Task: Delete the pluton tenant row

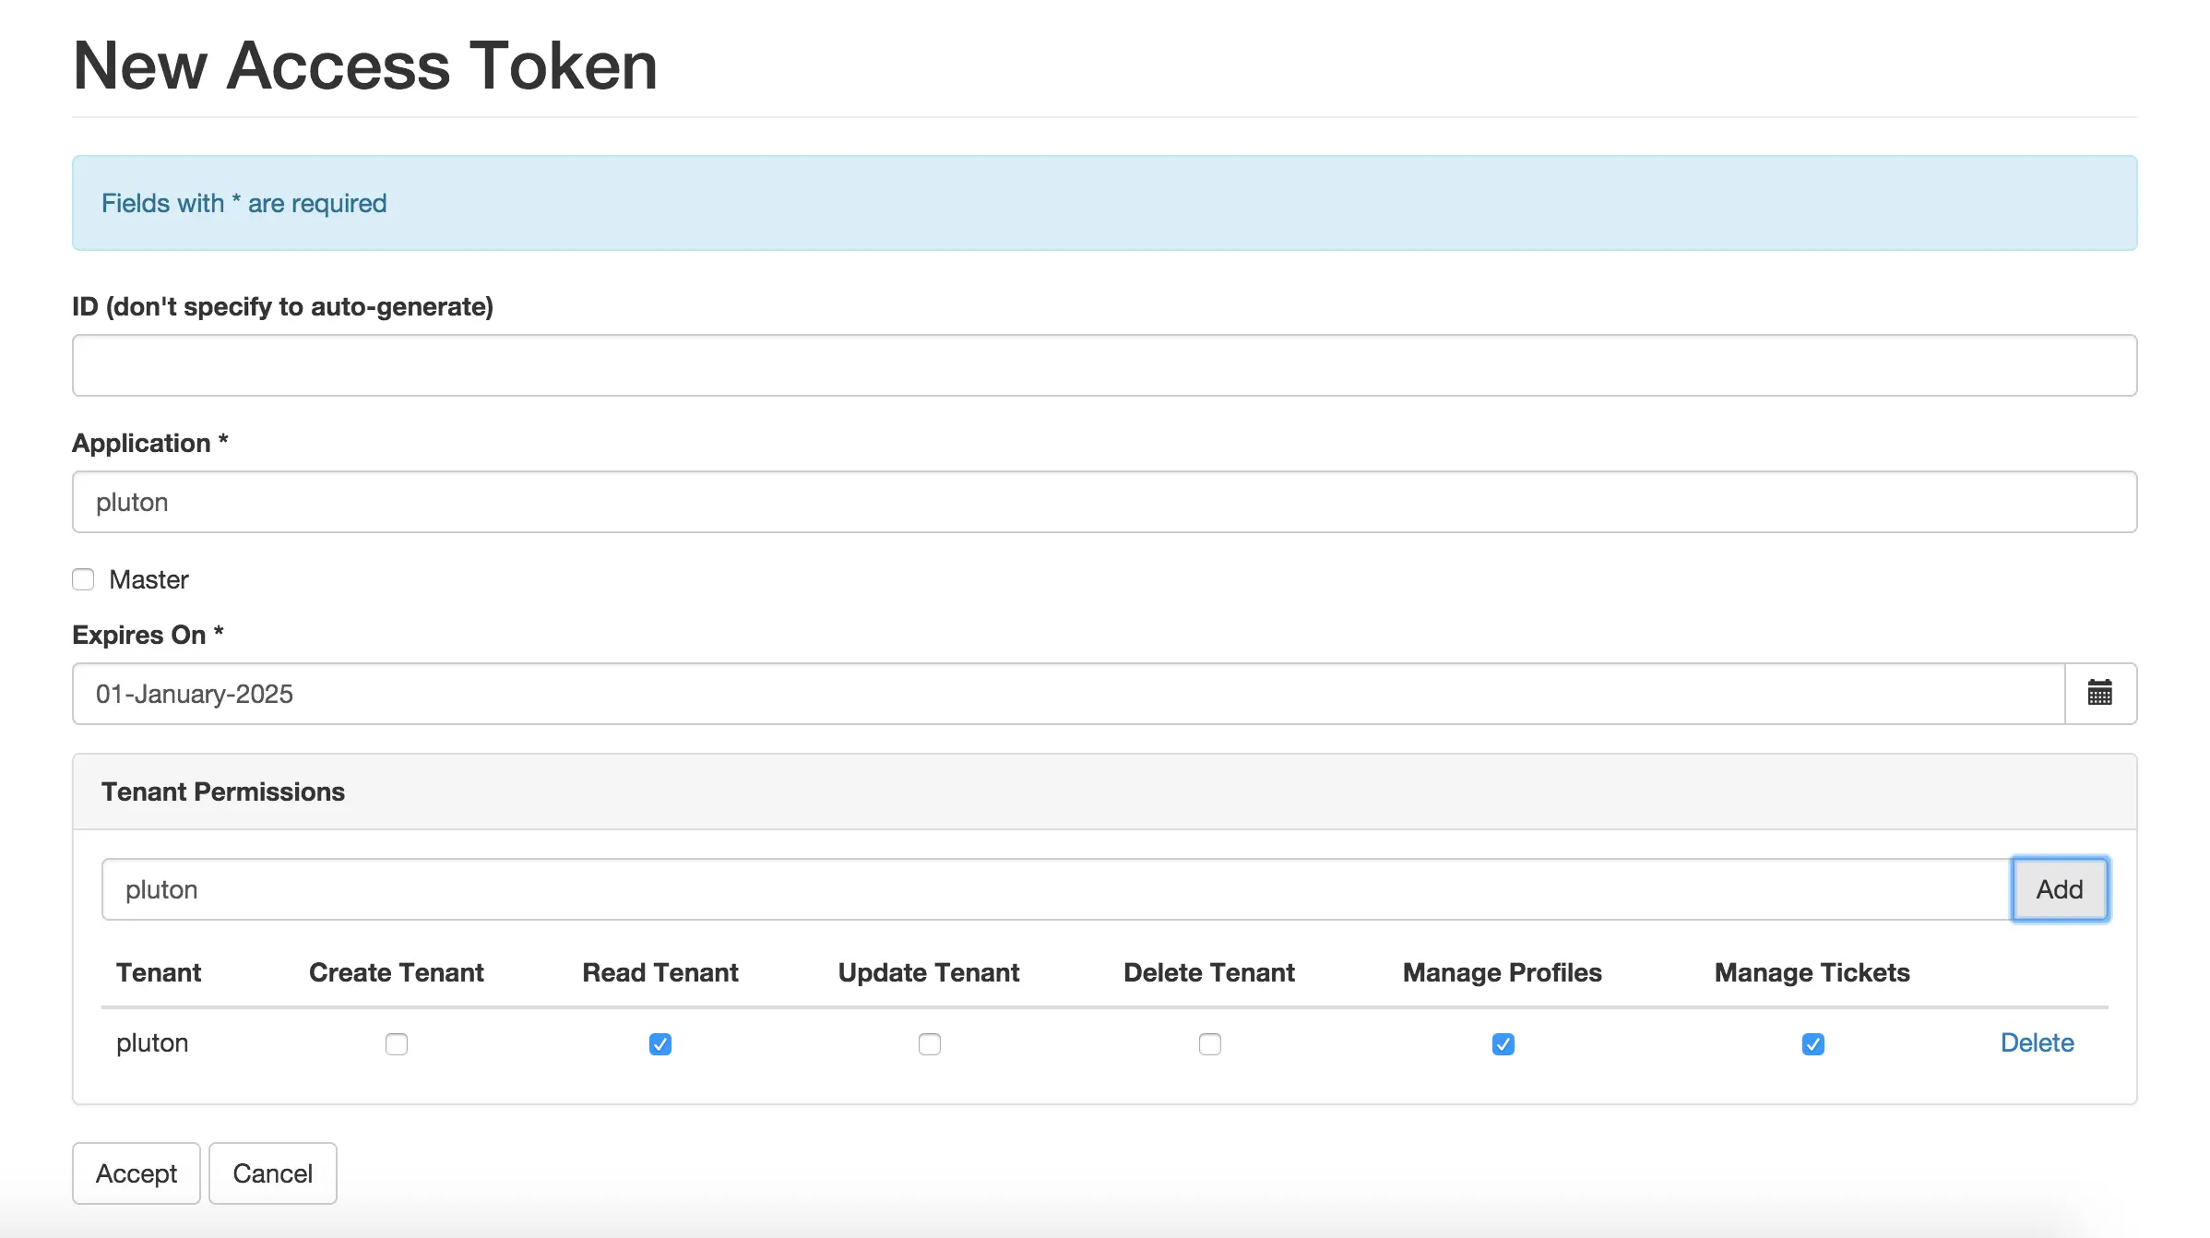Action: coord(2037,1042)
